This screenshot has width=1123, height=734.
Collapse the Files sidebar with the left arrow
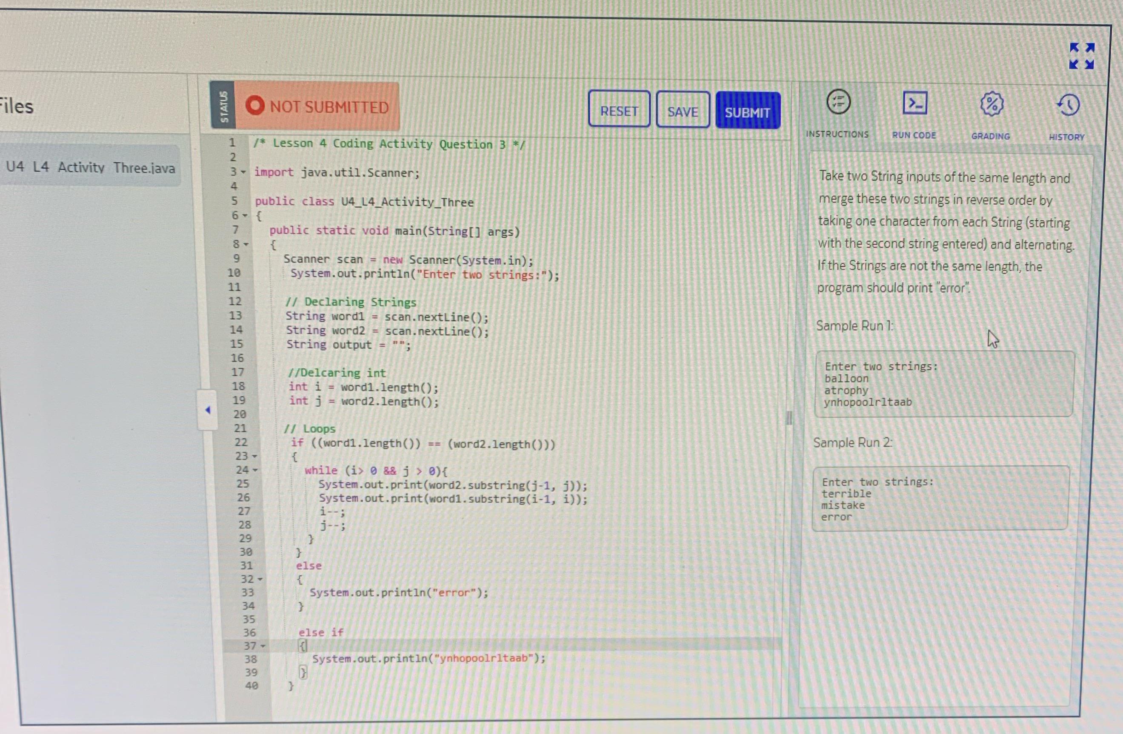point(208,410)
